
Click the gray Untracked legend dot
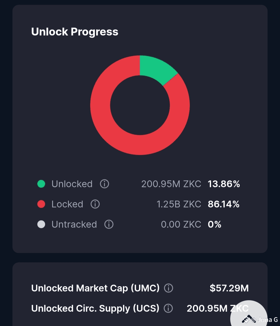(x=41, y=224)
